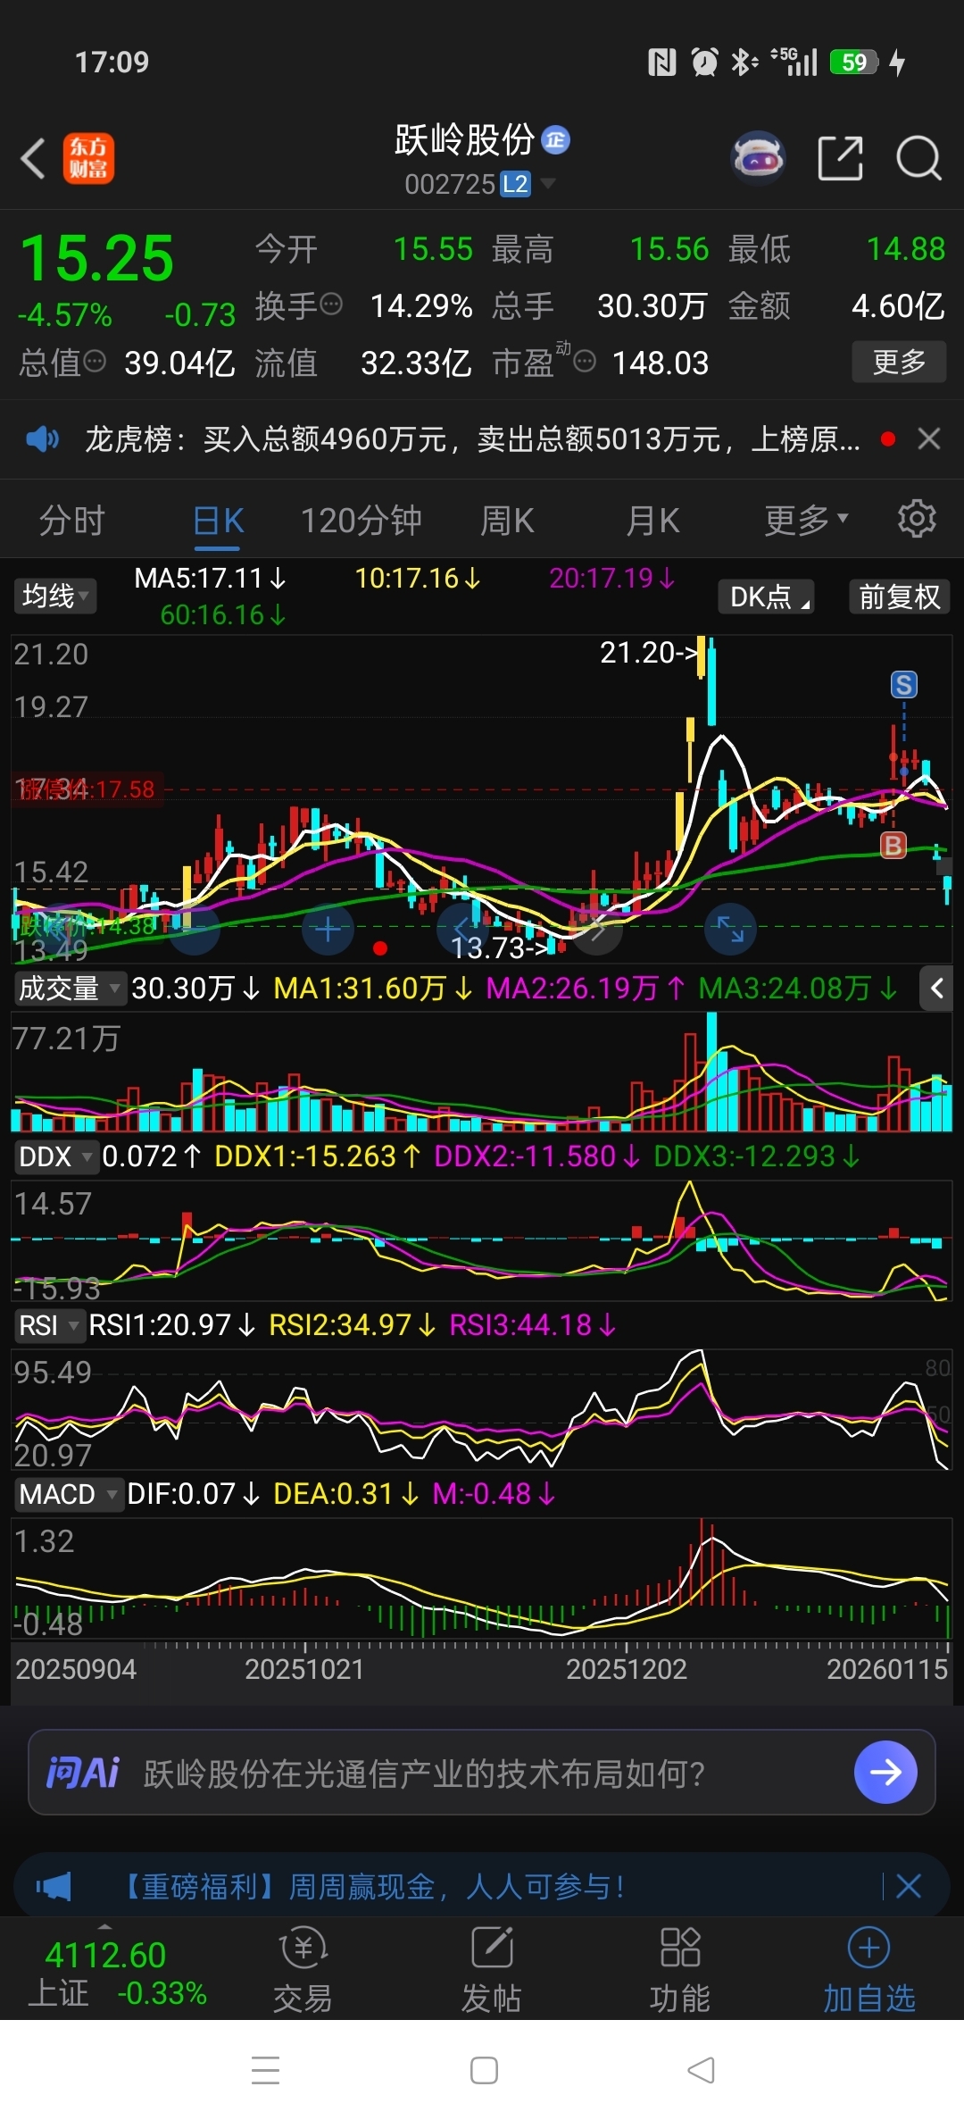Open DDX indicator dropdown

pyautogui.click(x=55, y=1156)
